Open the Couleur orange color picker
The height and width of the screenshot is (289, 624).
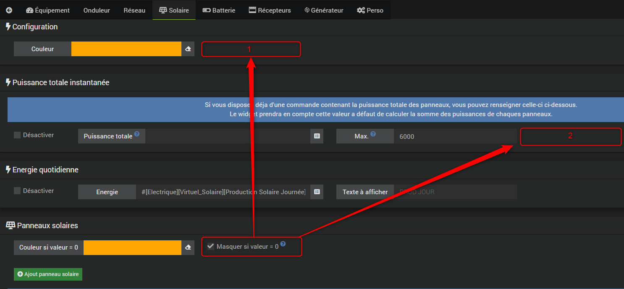tap(126, 49)
